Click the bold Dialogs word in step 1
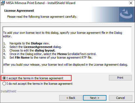The image size is (135, 103). click(36, 43)
